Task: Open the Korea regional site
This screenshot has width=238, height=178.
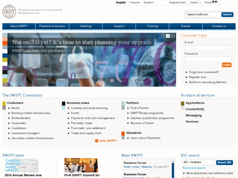Action: pos(211,2)
